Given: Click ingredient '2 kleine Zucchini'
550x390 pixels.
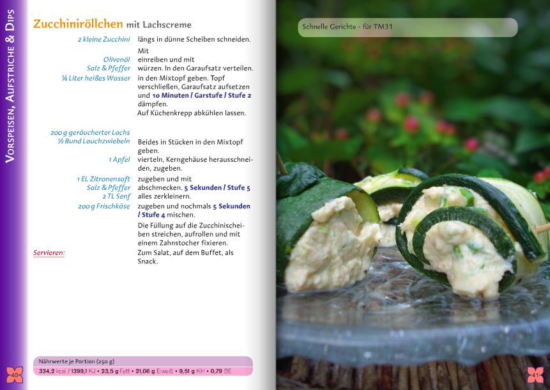Looking at the screenshot, I should (x=104, y=39).
